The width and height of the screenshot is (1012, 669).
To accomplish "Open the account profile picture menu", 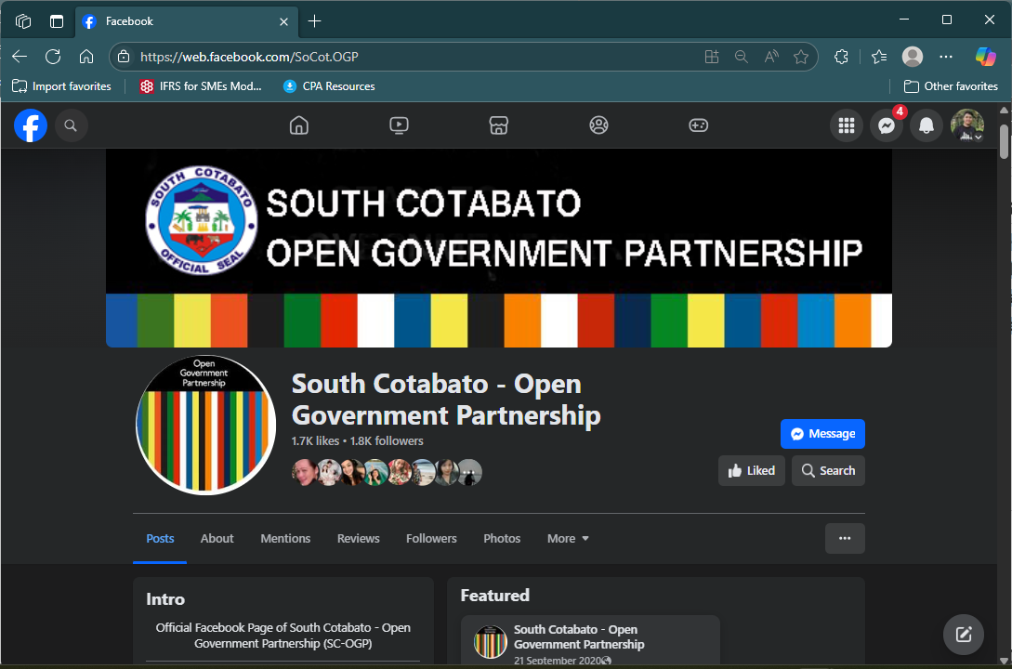I will point(966,125).
